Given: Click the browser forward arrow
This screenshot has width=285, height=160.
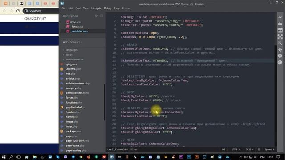Looking at the screenshot, I should [x=11, y=11].
